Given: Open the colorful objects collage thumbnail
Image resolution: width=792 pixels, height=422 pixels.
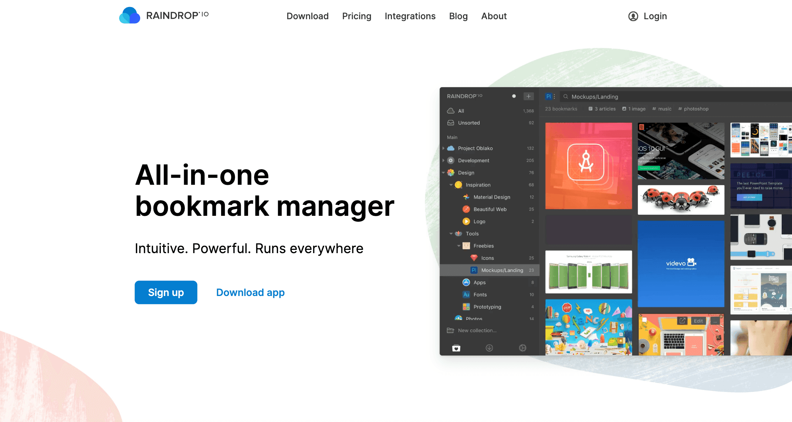Looking at the screenshot, I should point(589,327).
